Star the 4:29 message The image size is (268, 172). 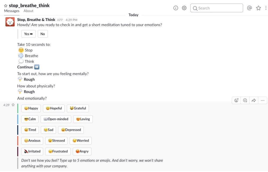(x=13, y=105)
